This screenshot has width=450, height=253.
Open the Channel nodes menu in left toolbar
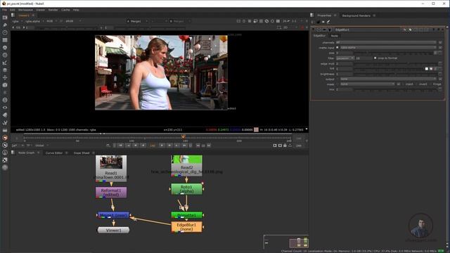pyautogui.click(x=5, y=40)
